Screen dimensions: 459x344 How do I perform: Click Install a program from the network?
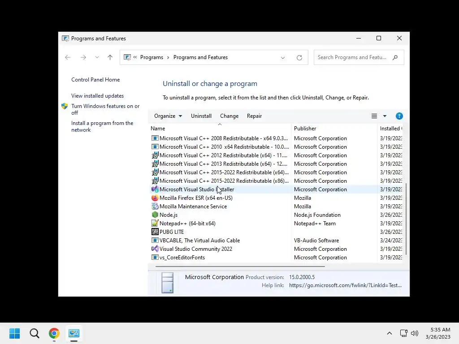point(102,126)
